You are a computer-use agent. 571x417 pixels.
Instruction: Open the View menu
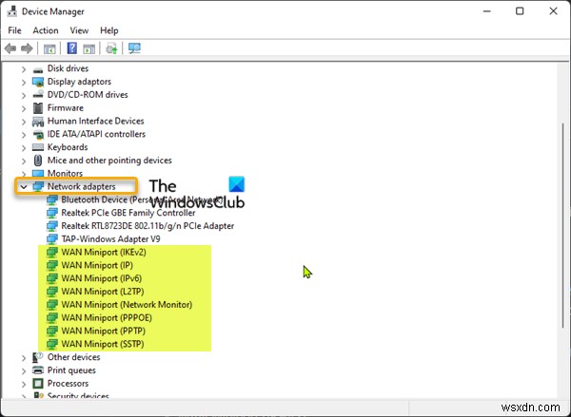80,30
